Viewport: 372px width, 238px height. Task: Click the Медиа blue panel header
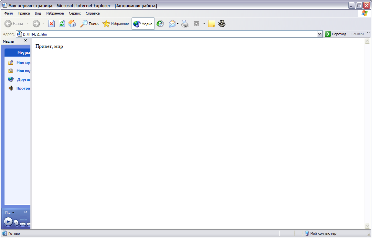click(17, 53)
